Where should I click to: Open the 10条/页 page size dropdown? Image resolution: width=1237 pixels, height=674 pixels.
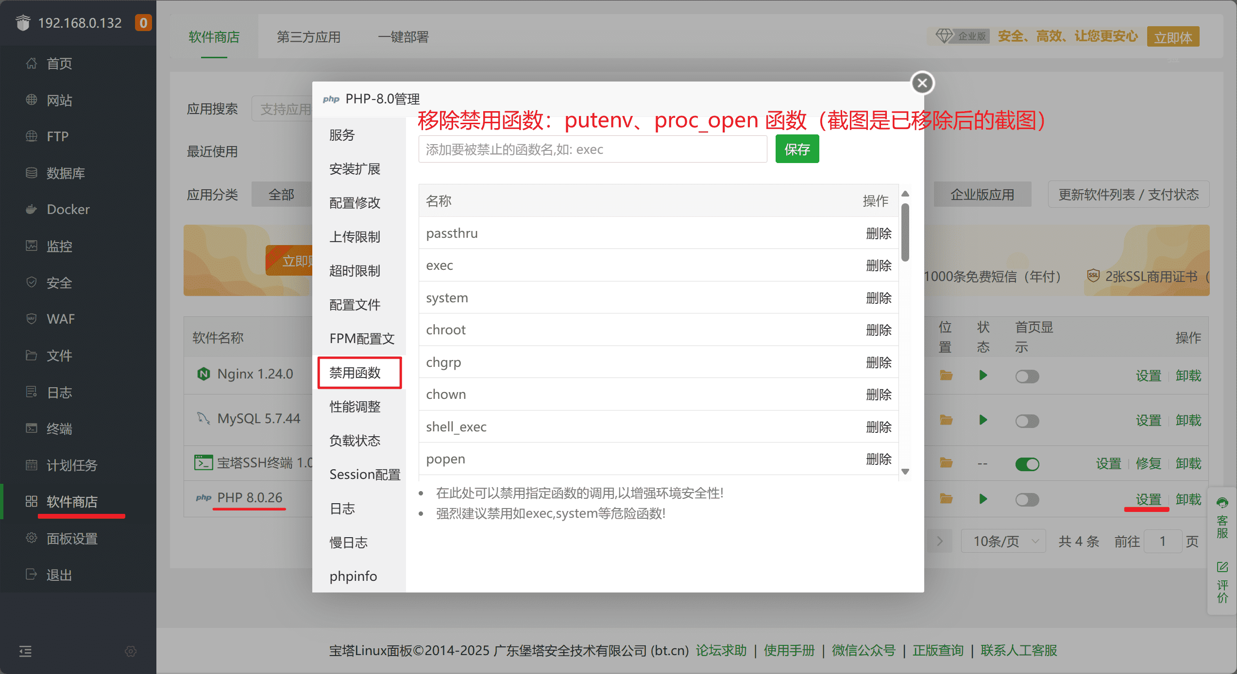1003,541
